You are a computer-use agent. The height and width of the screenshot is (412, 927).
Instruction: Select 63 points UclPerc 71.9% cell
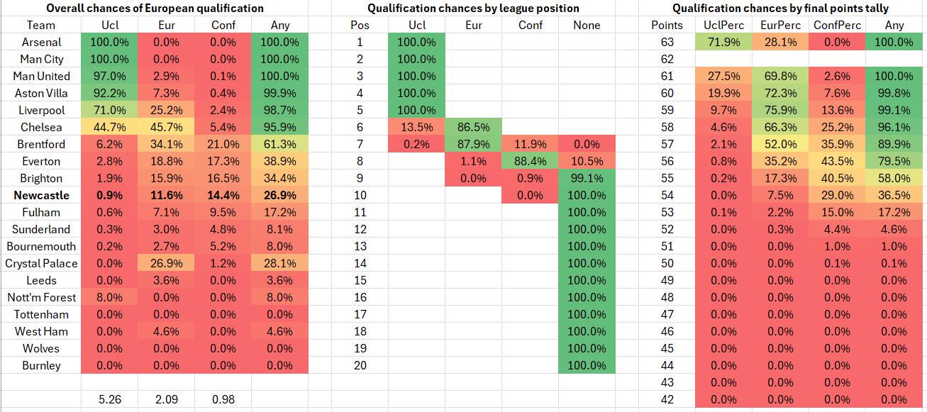coord(724,42)
